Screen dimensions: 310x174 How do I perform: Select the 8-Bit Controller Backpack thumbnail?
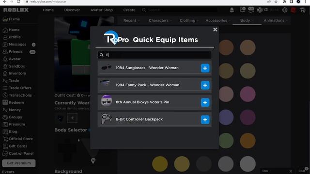[x=107, y=118]
